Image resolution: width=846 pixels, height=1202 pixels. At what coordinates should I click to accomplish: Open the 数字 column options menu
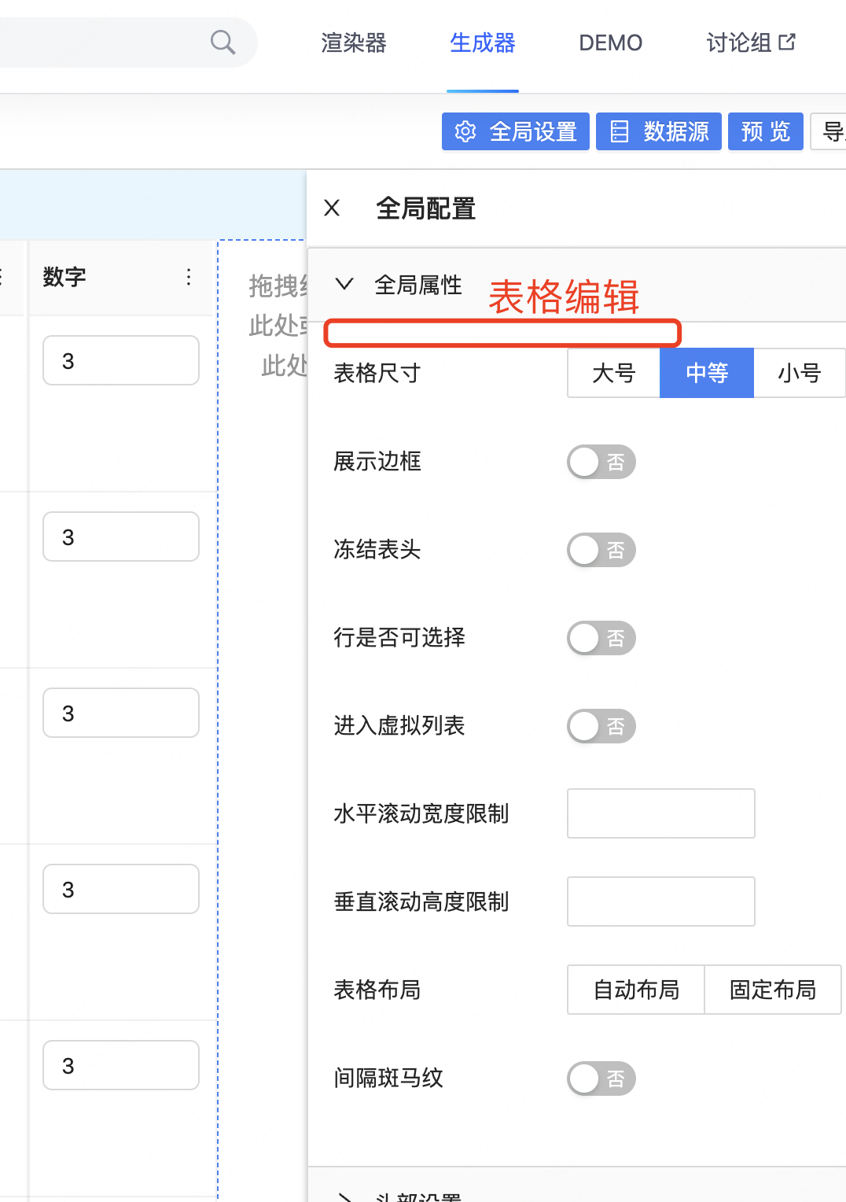(188, 277)
